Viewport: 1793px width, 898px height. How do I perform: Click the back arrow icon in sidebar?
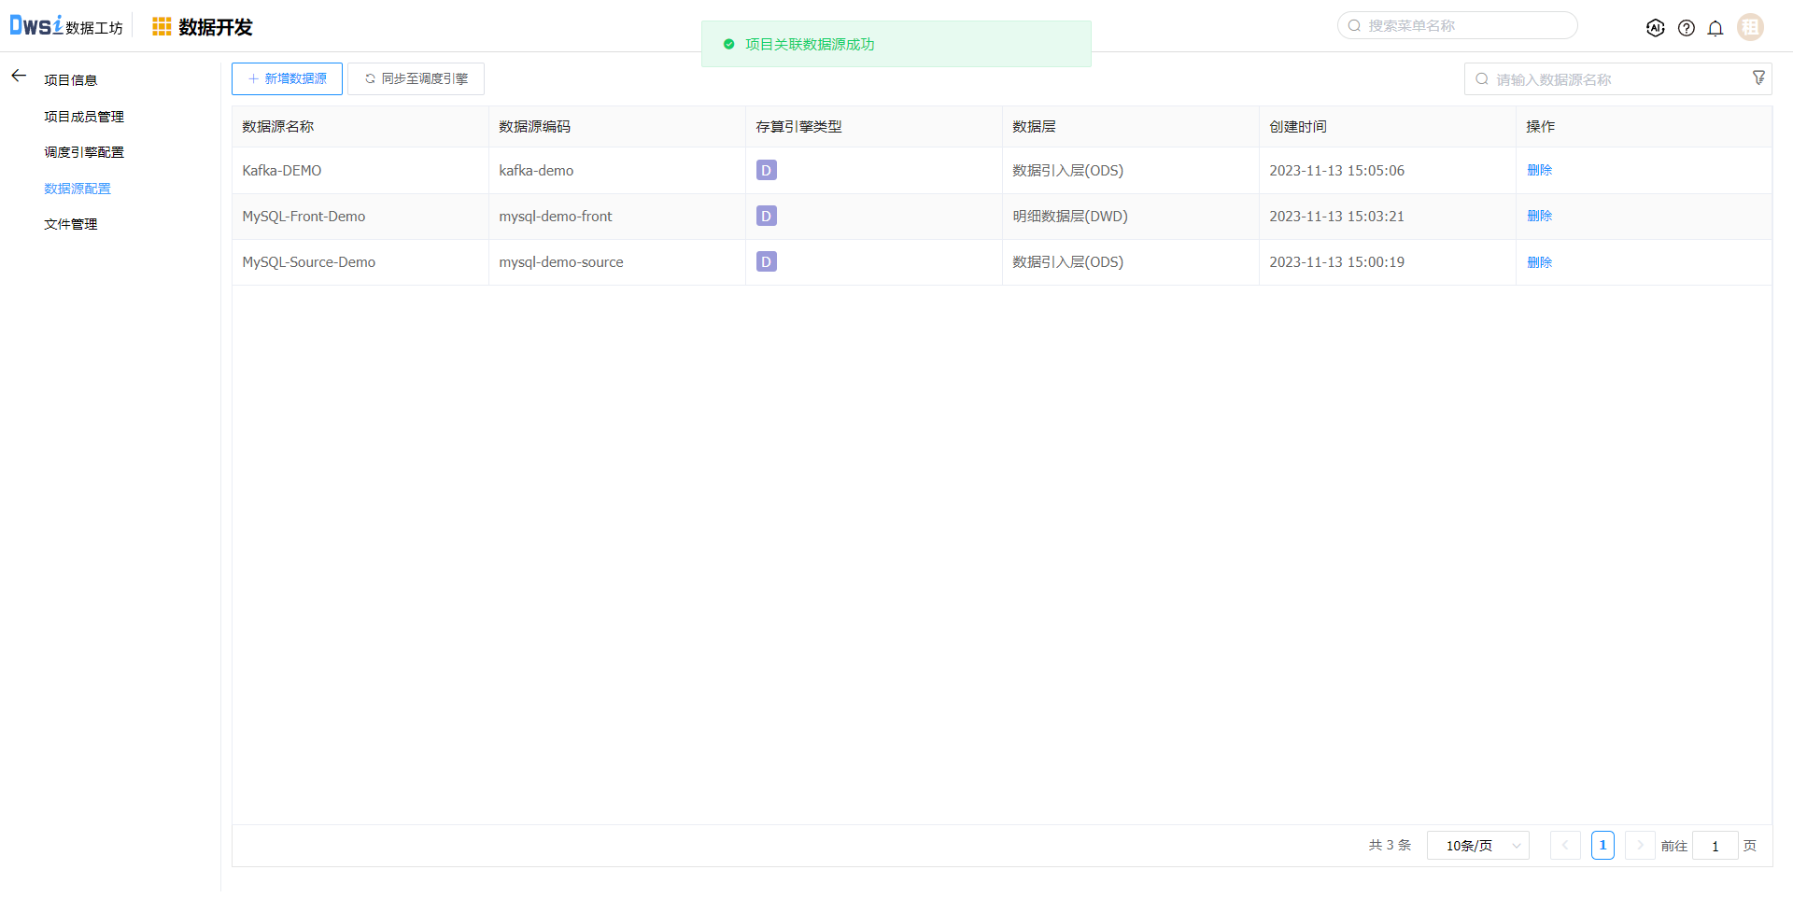[x=19, y=77]
